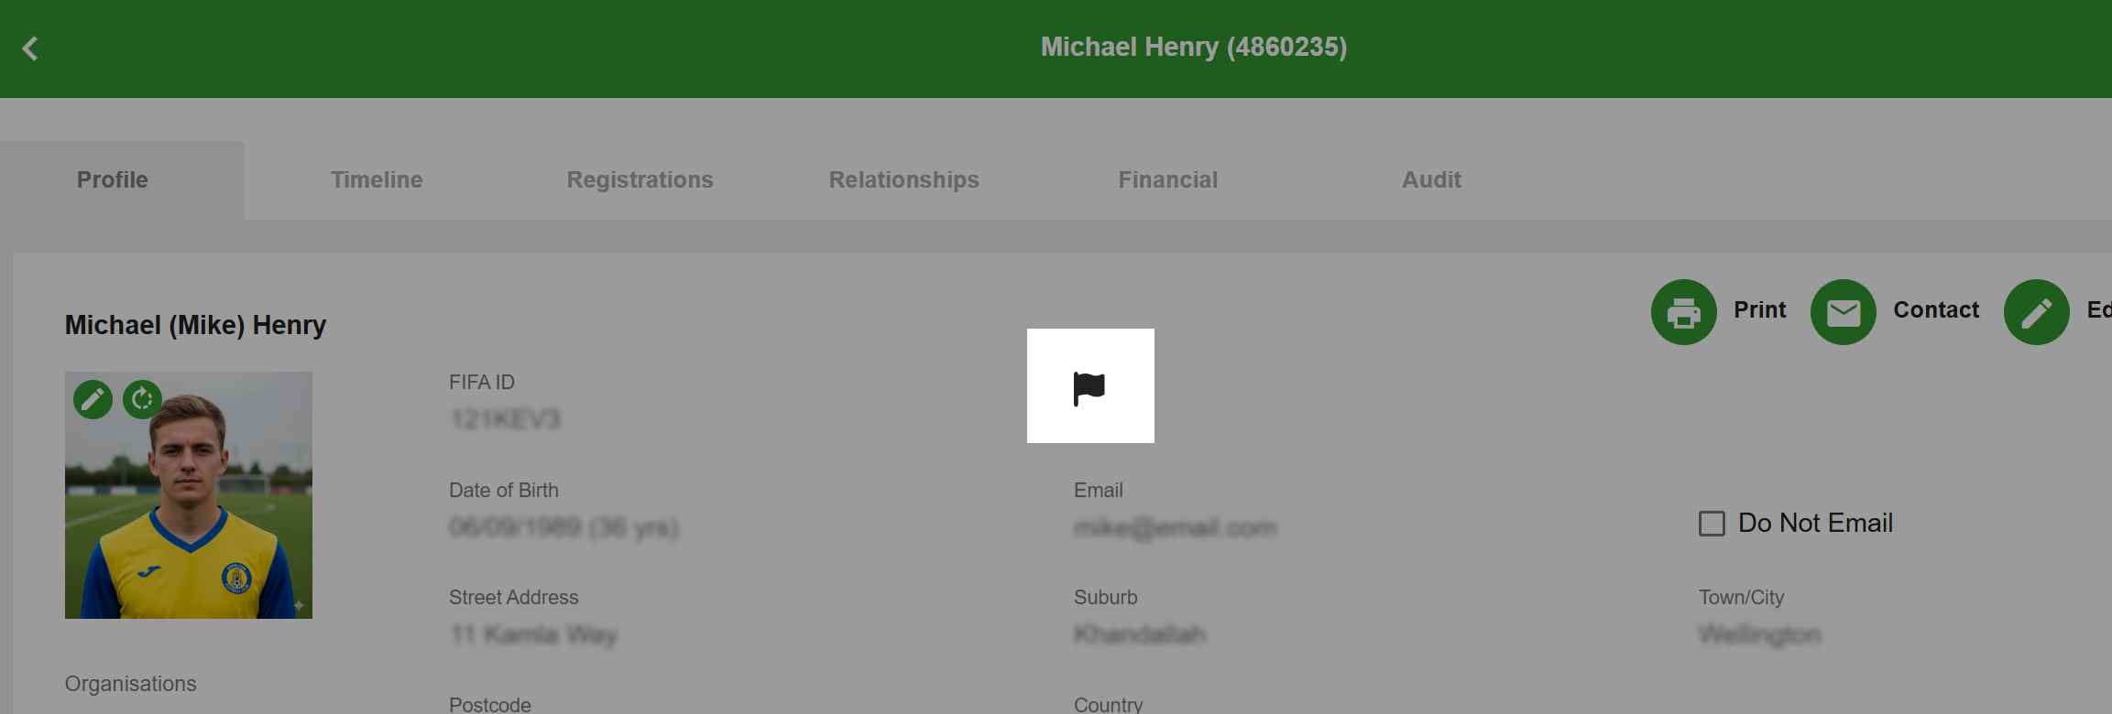This screenshot has width=2112, height=714.
Task: Click the Print icon button
Action: click(x=1683, y=312)
